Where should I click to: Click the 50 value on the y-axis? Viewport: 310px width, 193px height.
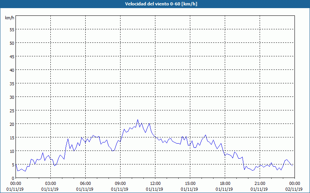(12, 43)
